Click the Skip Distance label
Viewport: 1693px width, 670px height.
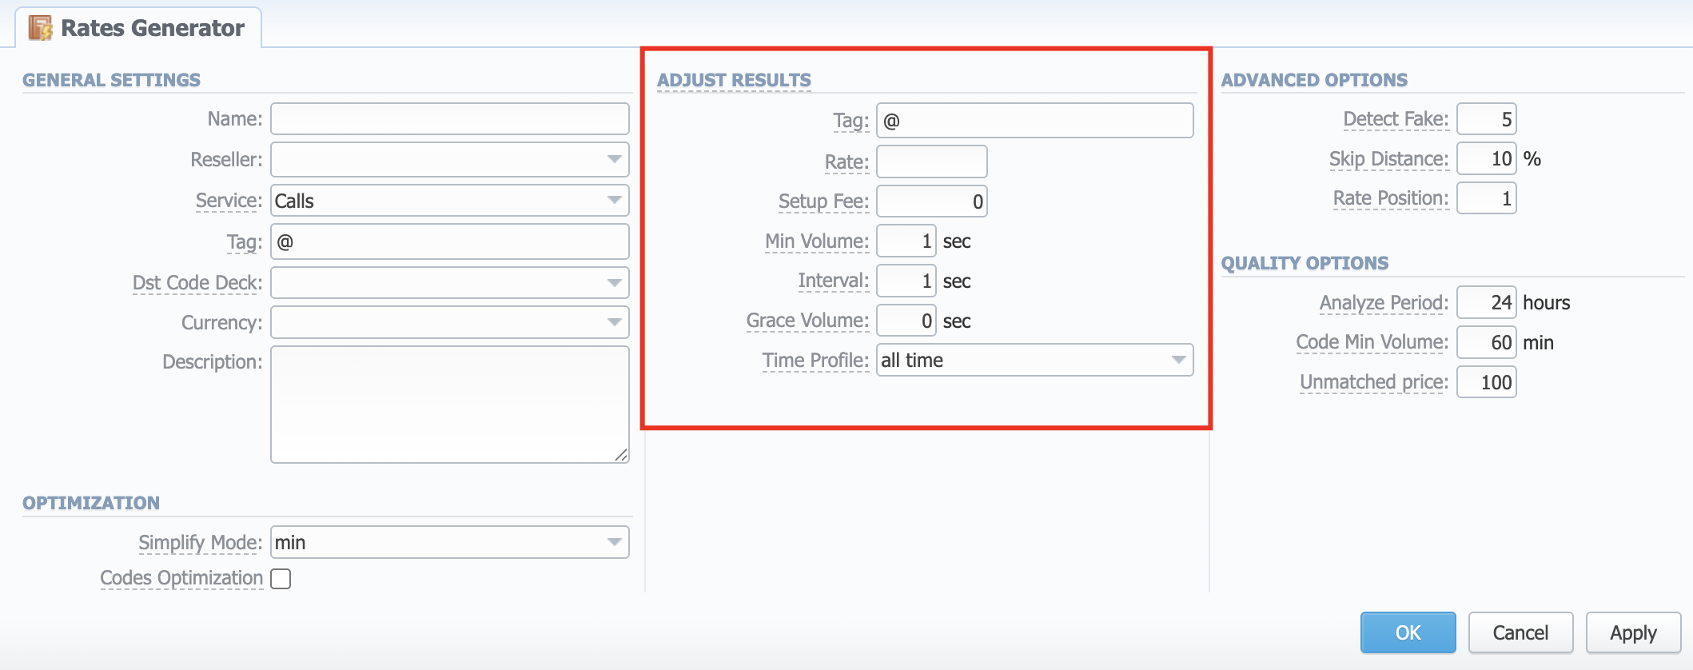point(1388,159)
